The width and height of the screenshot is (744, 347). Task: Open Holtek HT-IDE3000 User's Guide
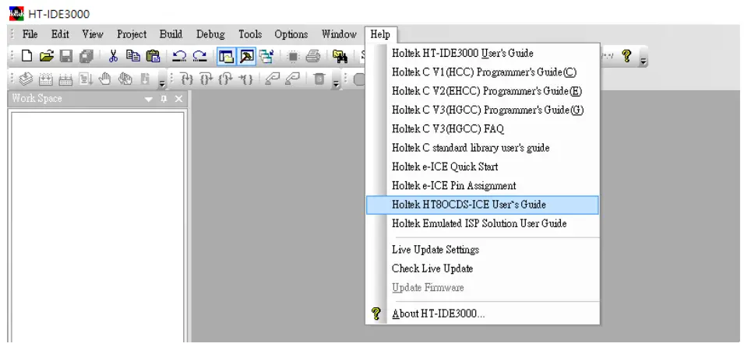[482, 53]
